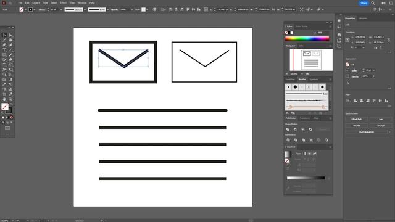This screenshot has width=395, height=222.
Task: Click the Unite shape mode icon
Action: pos(288,129)
